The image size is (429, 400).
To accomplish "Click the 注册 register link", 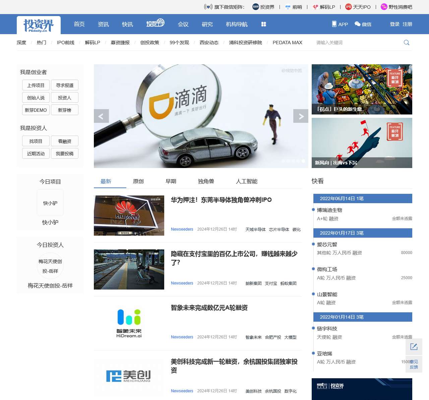I will [408, 24].
